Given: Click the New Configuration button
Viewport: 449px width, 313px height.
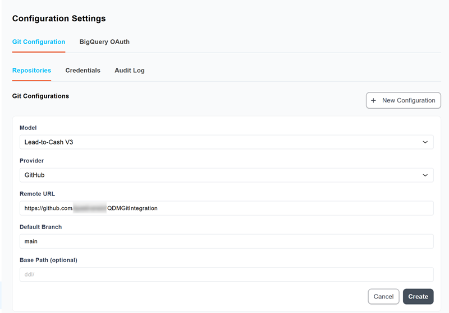Looking at the screenshot, I should [x=403, y=100].
